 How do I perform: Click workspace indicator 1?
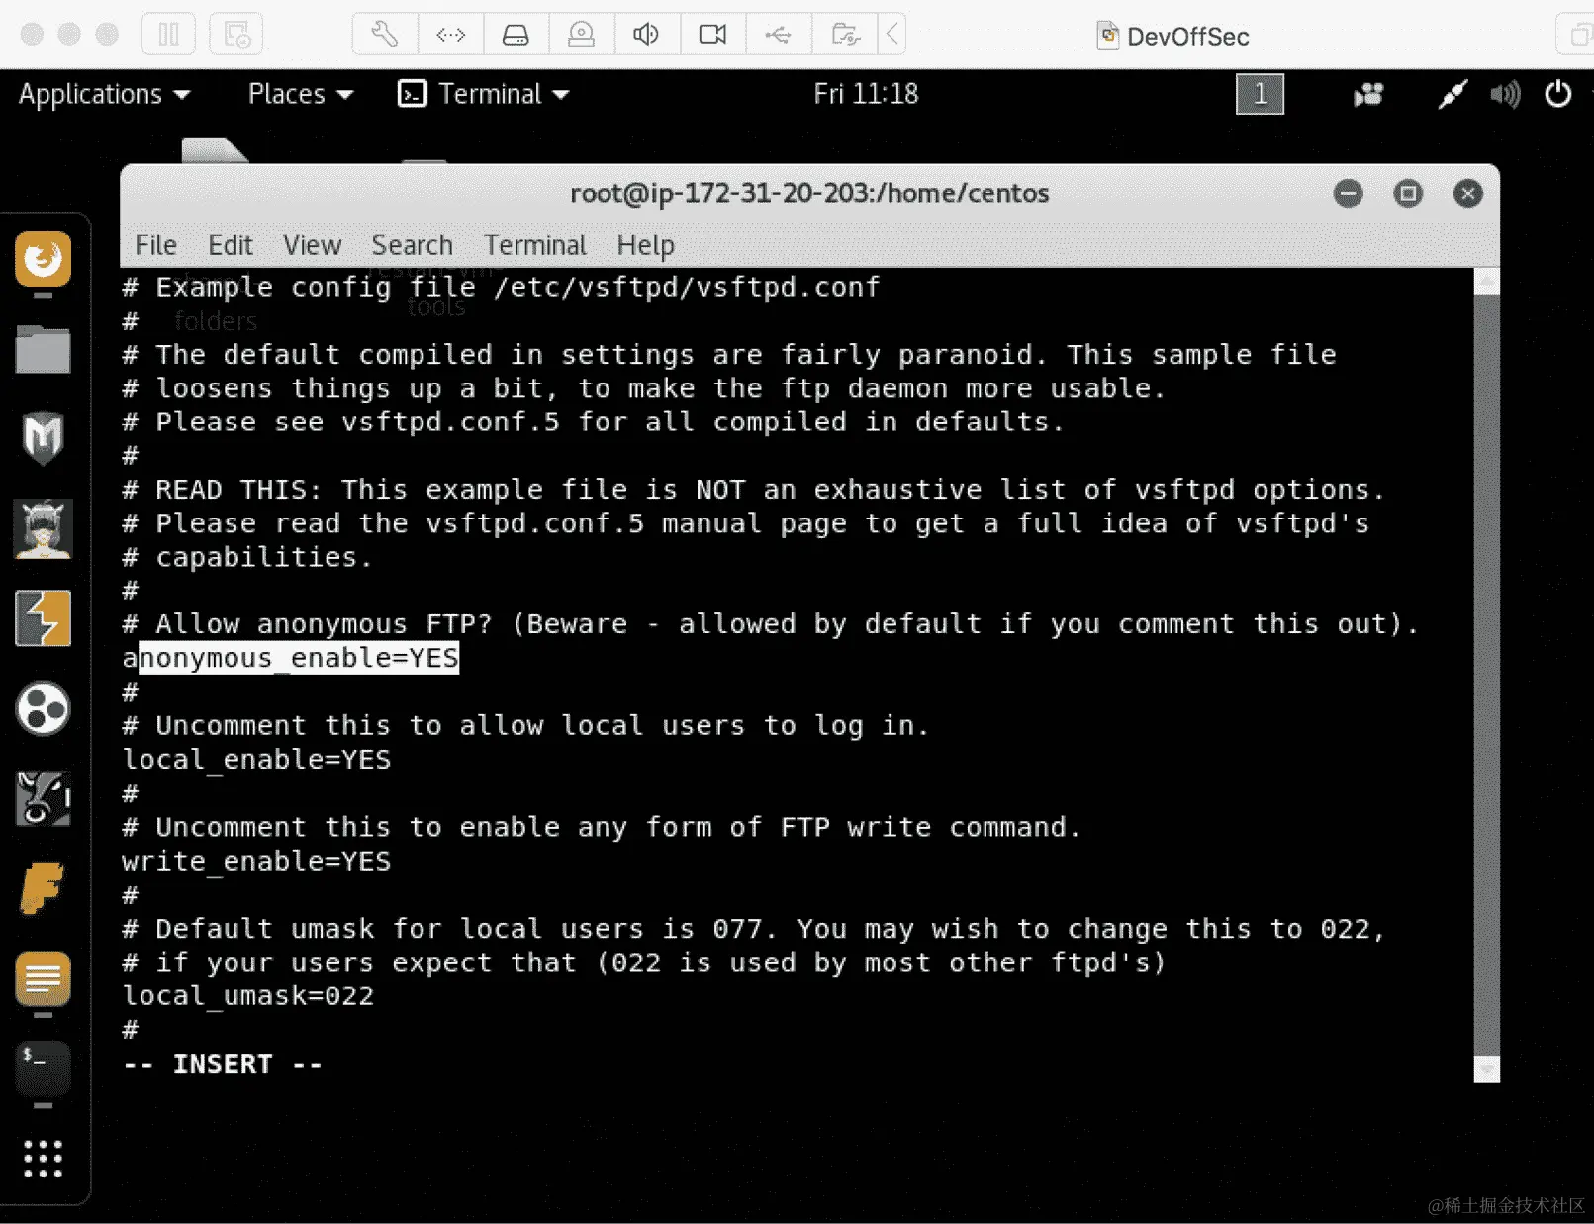tap(1260, 94)
